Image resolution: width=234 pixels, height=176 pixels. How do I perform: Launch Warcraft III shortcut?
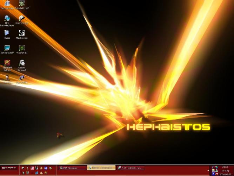pyautogui.click(x=22, y=48)
